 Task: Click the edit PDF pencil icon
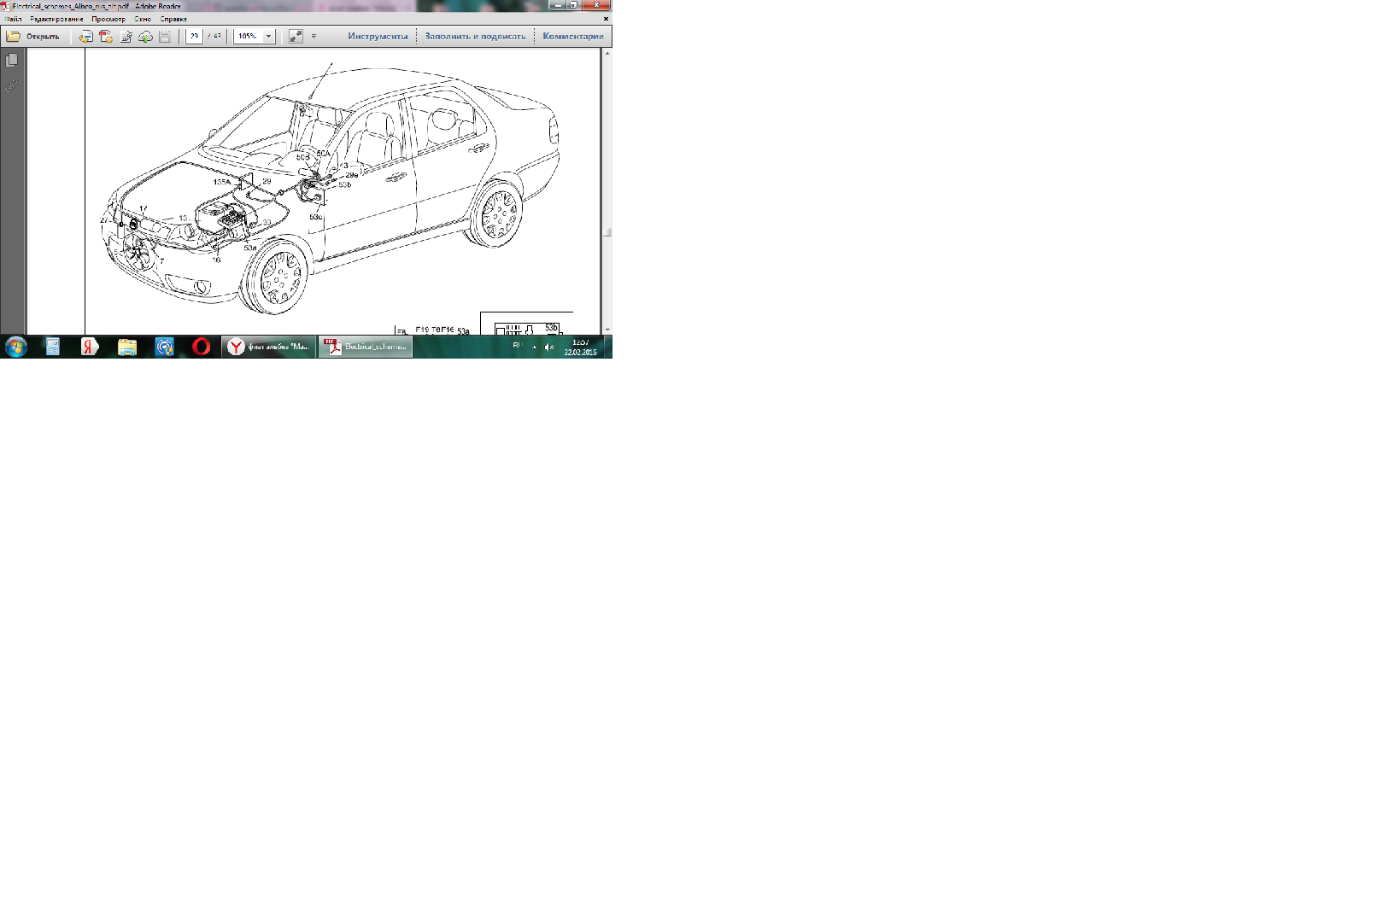tap(126, 37)
